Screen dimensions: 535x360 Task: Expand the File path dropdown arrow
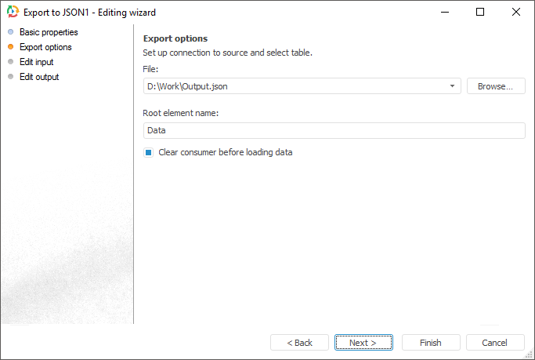click(453, 86)
